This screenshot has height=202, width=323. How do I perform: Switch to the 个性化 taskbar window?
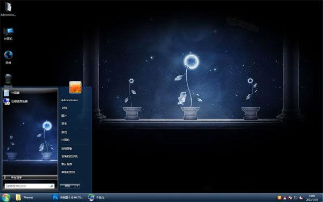(x=97, y=198)
